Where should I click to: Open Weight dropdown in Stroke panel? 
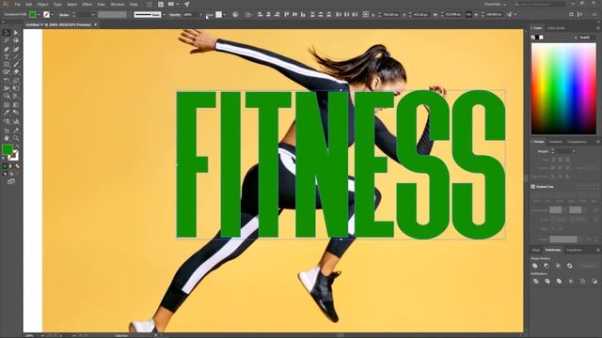click(574, 151)
